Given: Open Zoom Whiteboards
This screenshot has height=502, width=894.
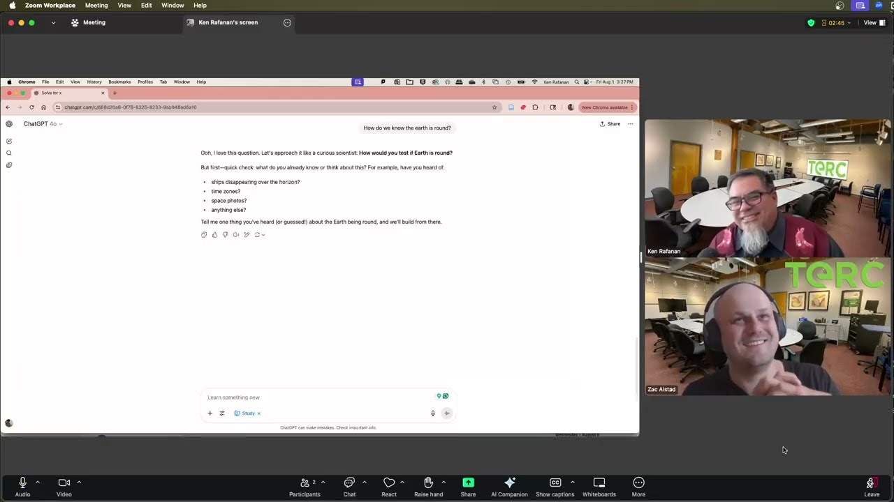Looking at the screenshot, I should point(599,487).
